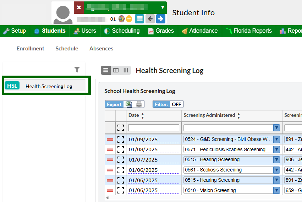Open the Attendance menu
This screenshot has width=302, height=202.
(200, 31)
